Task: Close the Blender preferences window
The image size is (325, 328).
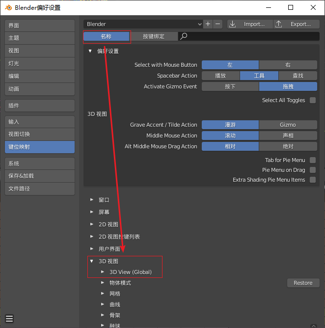Action: [313, 8]
